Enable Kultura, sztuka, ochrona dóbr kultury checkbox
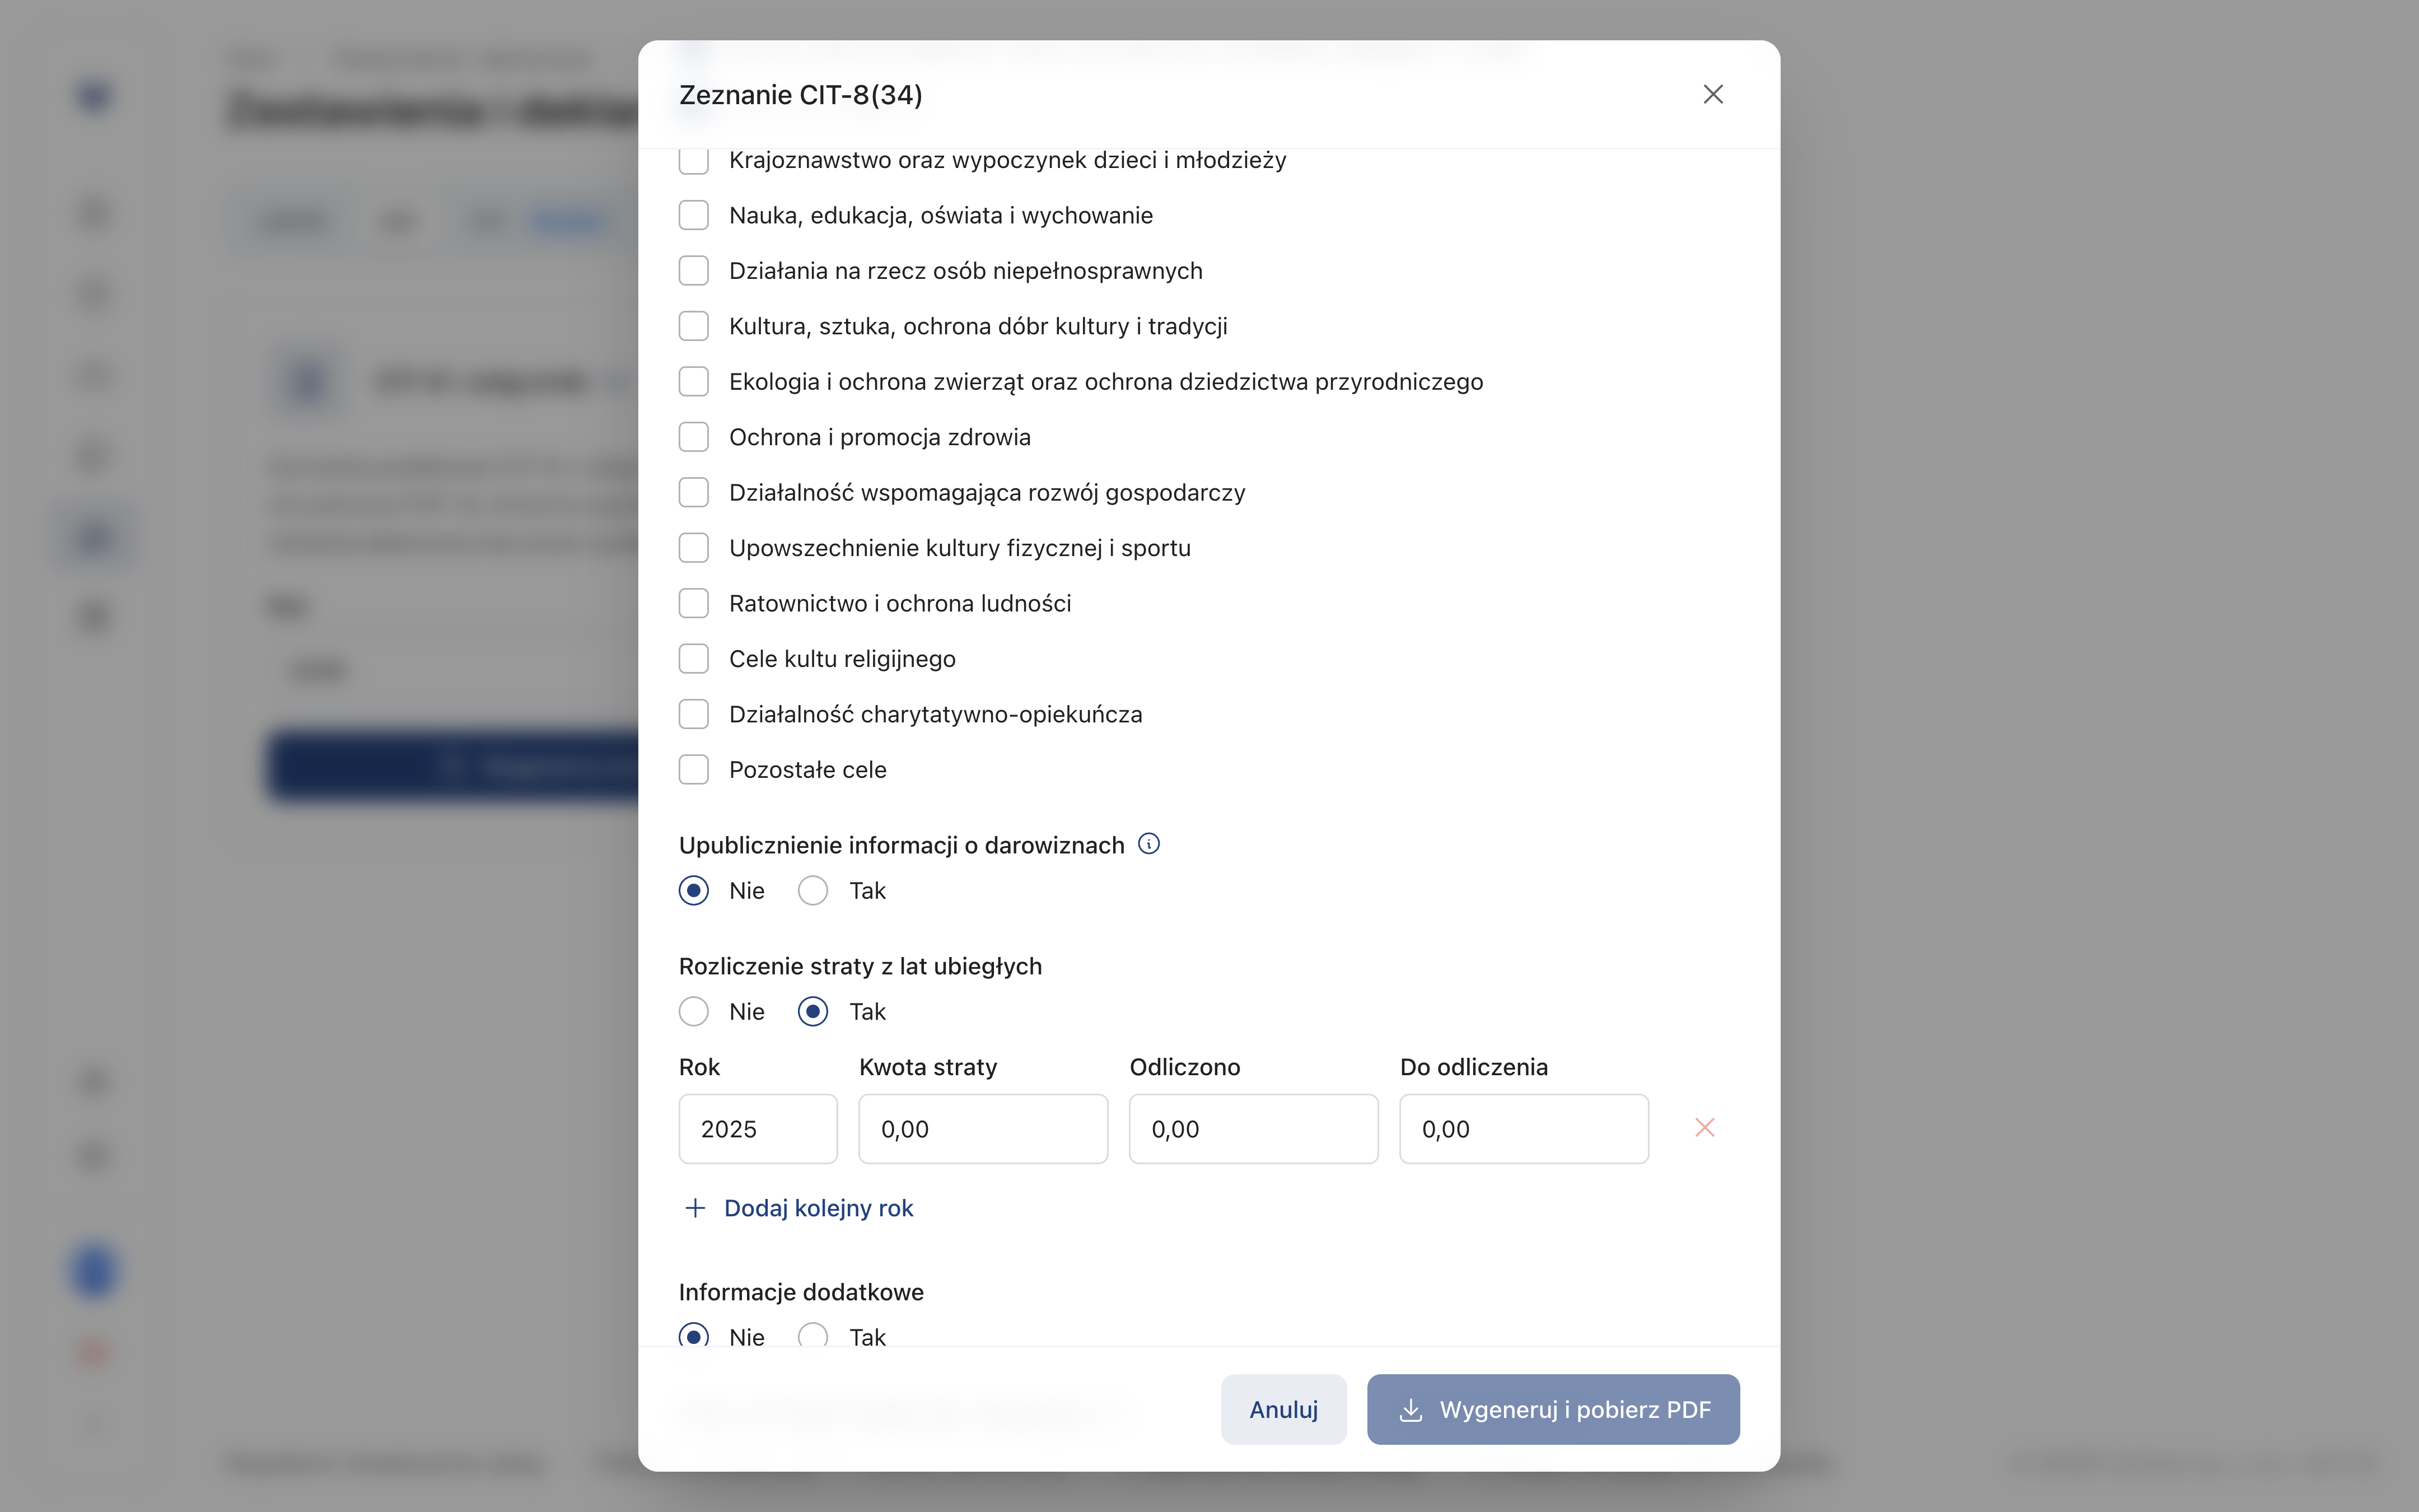Viewport: 2419px width, 1512px height. coord(694,326)
